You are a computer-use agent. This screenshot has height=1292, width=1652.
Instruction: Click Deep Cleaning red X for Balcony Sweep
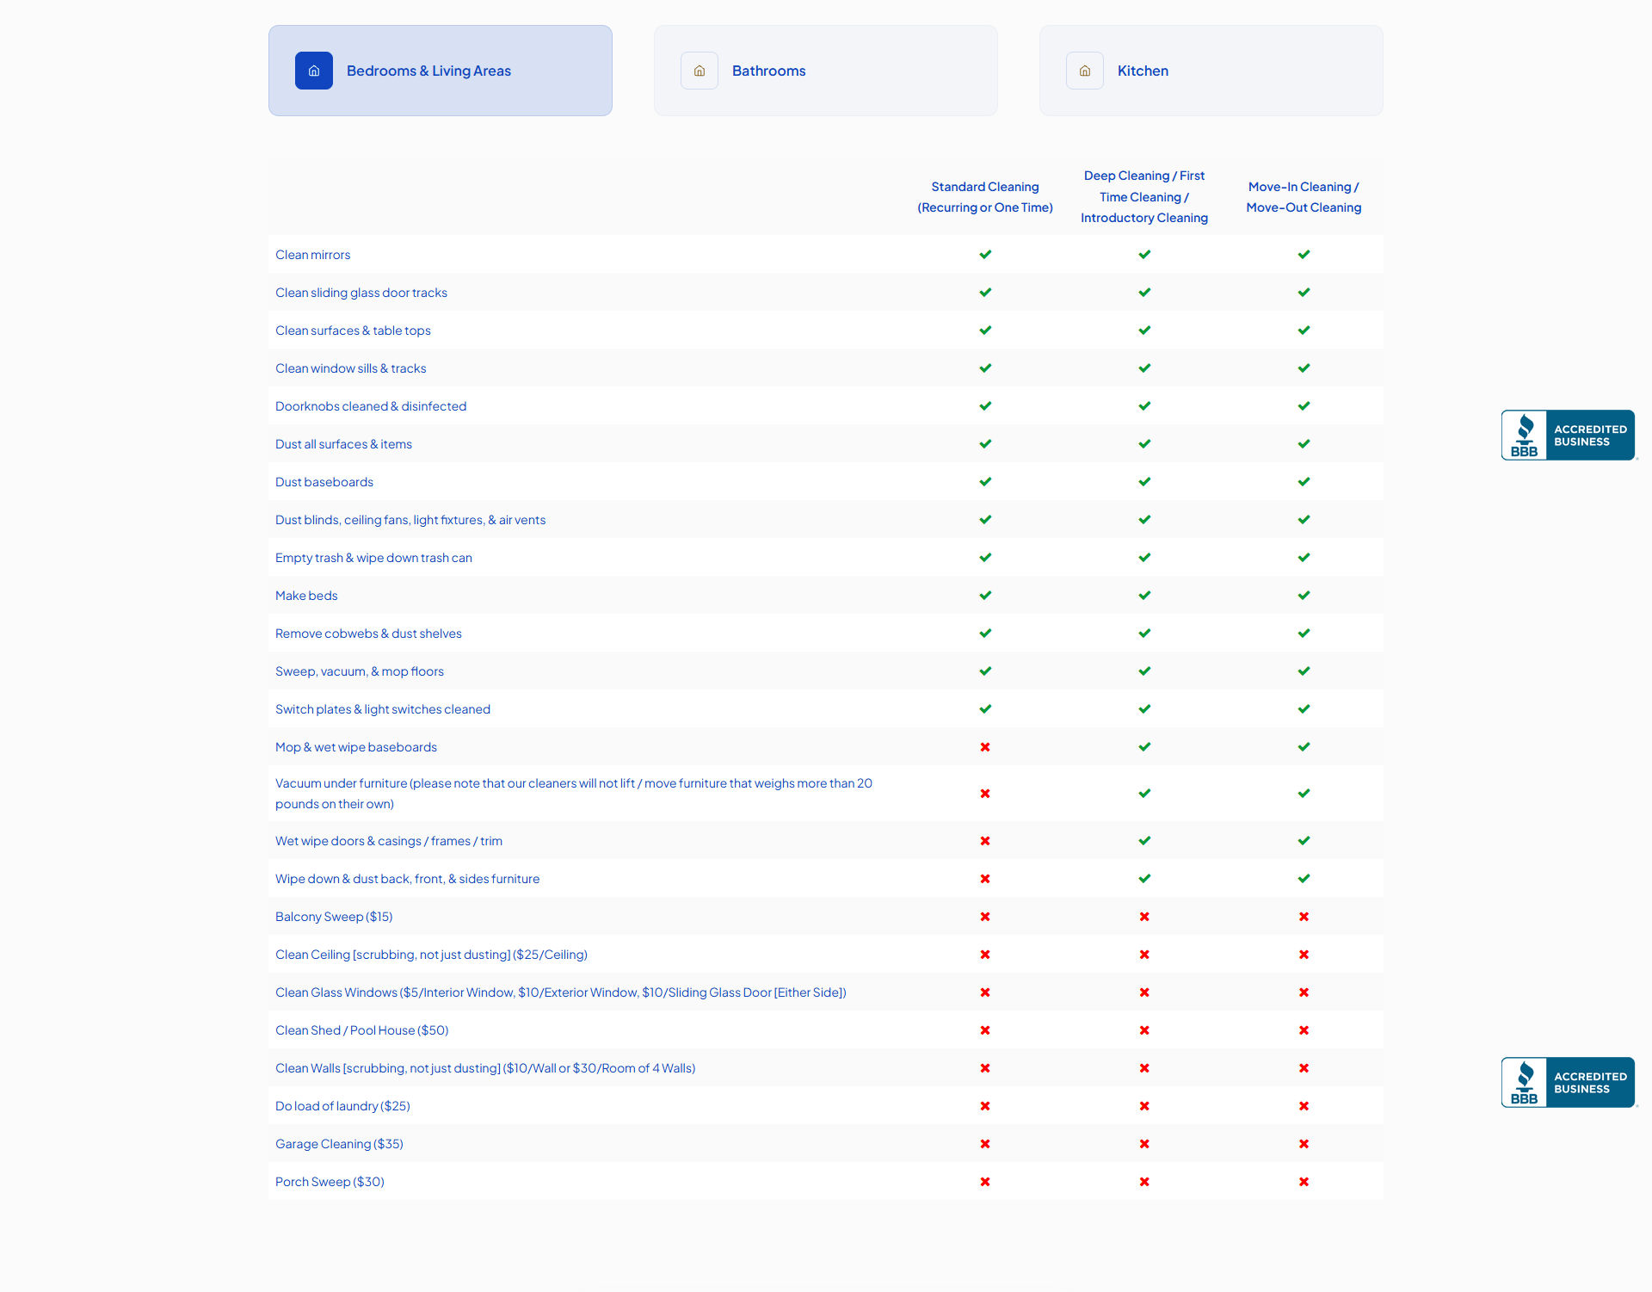1144,917
